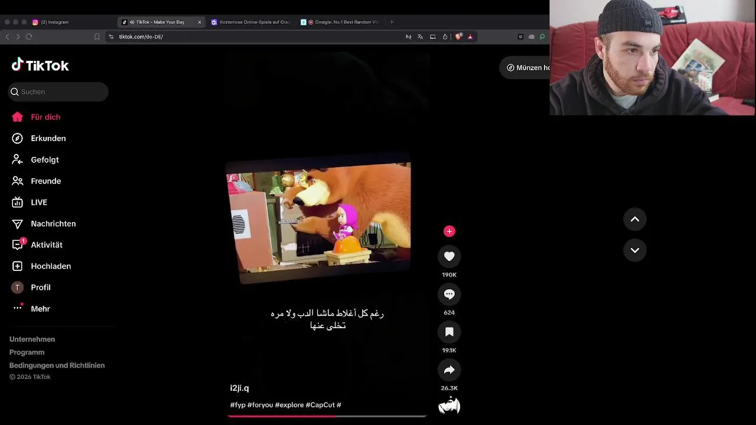756x425 pixels.
Task: Click the browser forward arrow
Action: 18,37
